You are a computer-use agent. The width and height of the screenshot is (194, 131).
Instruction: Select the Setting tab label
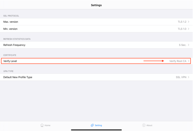[x=98, y=125]
